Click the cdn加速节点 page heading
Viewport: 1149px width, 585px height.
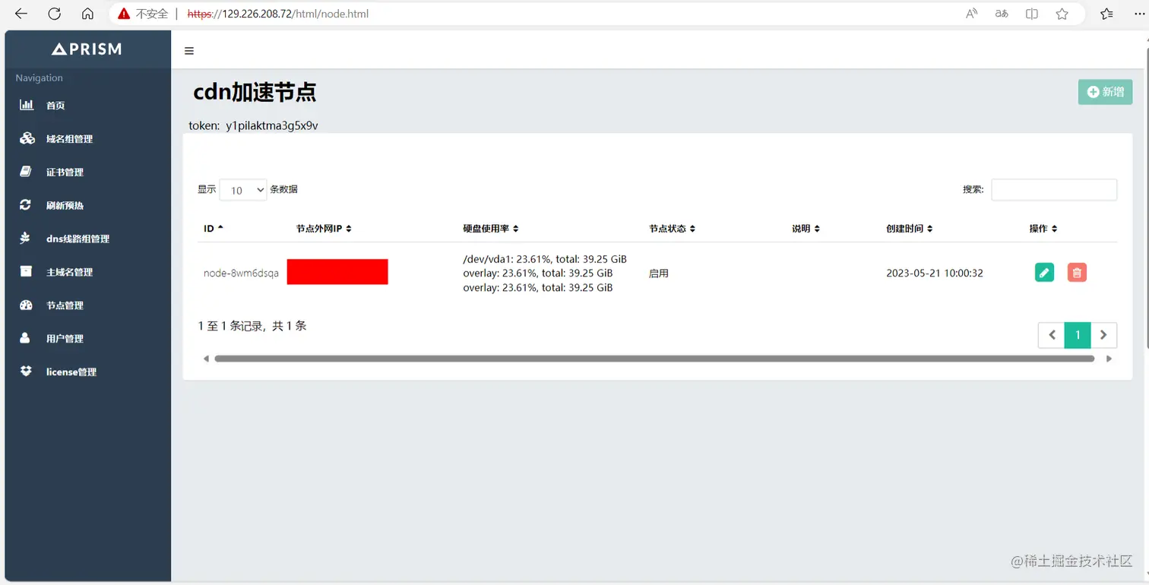pyautogui.click(x=255, y=92)
